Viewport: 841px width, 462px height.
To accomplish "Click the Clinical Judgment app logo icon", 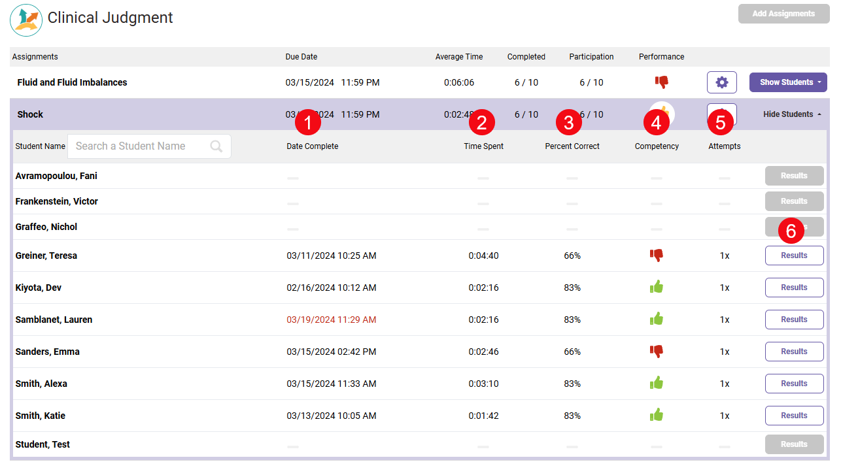I will tap(26, 20).
